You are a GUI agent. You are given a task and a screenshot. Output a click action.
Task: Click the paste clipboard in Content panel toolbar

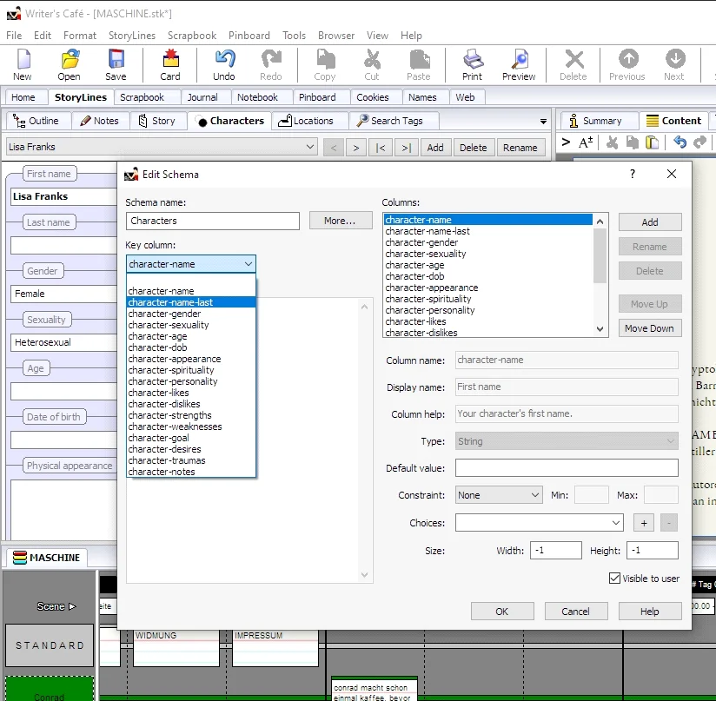pos(652,142)
